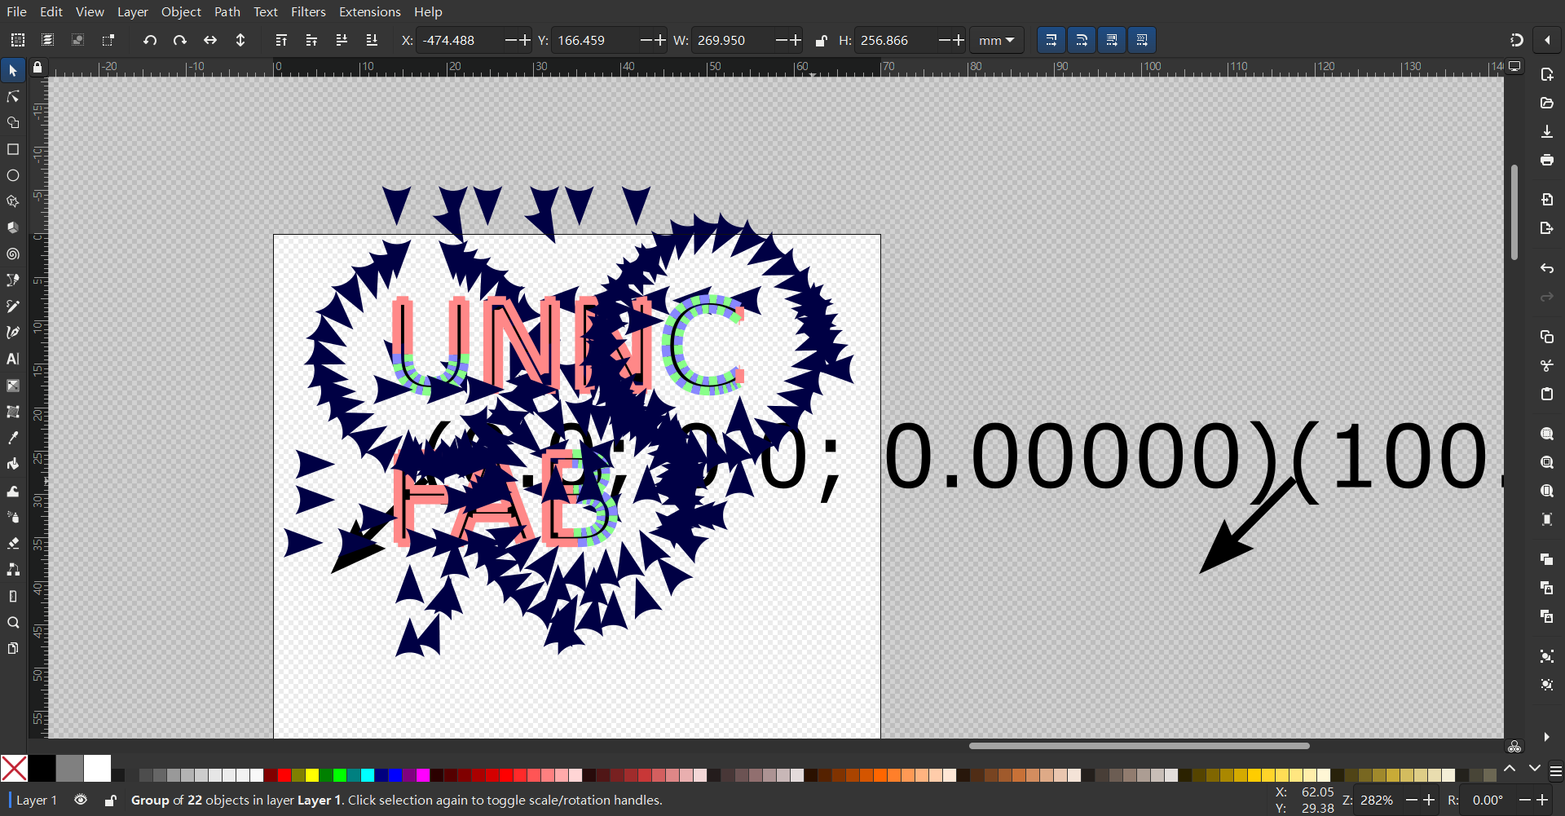This screenshot has height=816, width=1565.
Task: Select the Eraser tool
Action: point(12,543)
